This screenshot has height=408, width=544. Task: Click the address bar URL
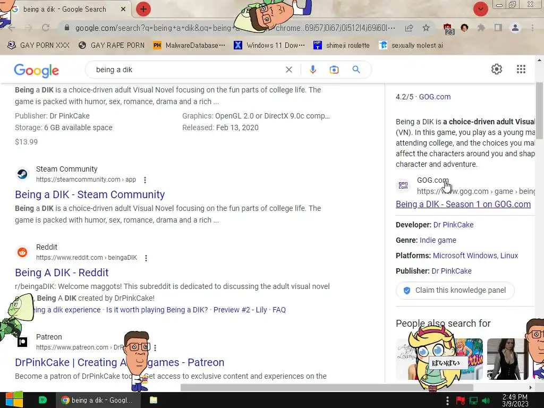tap(235, 28)
